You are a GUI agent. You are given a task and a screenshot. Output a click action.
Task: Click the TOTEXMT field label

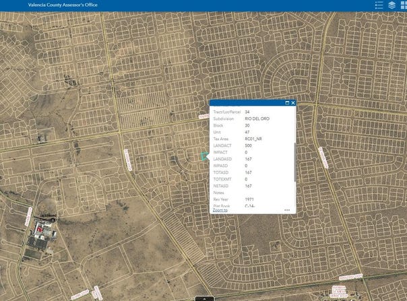(x=222, y=179)
